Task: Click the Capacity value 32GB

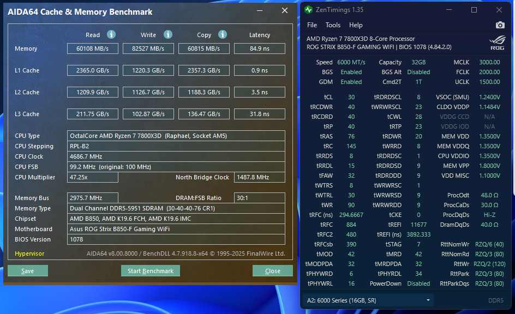Action: [x=418, y=62]
